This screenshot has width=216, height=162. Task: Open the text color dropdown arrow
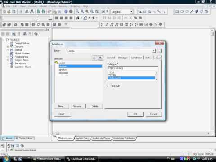pos(81,18)
